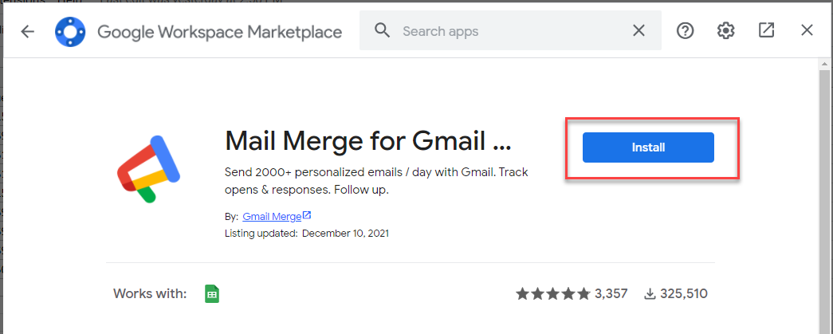The image size is (833, 334).
Task: Click the external link icon beside Gmail Merge
Action: point(307,215)
